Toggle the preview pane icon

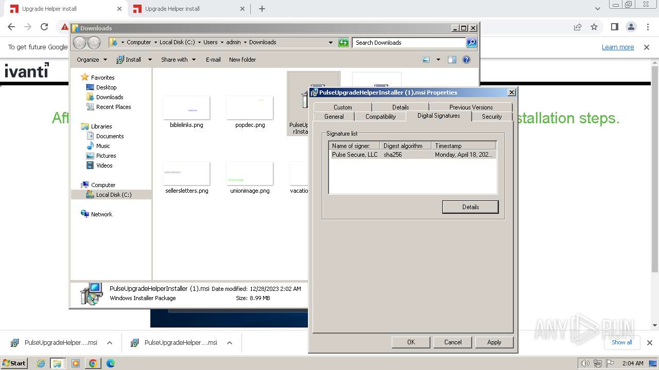(452, 60)
